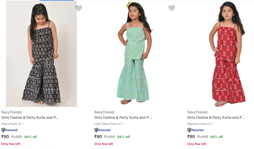
Task: Click heart icon on light blue kurta set
Action: click(x=172, y=8)
